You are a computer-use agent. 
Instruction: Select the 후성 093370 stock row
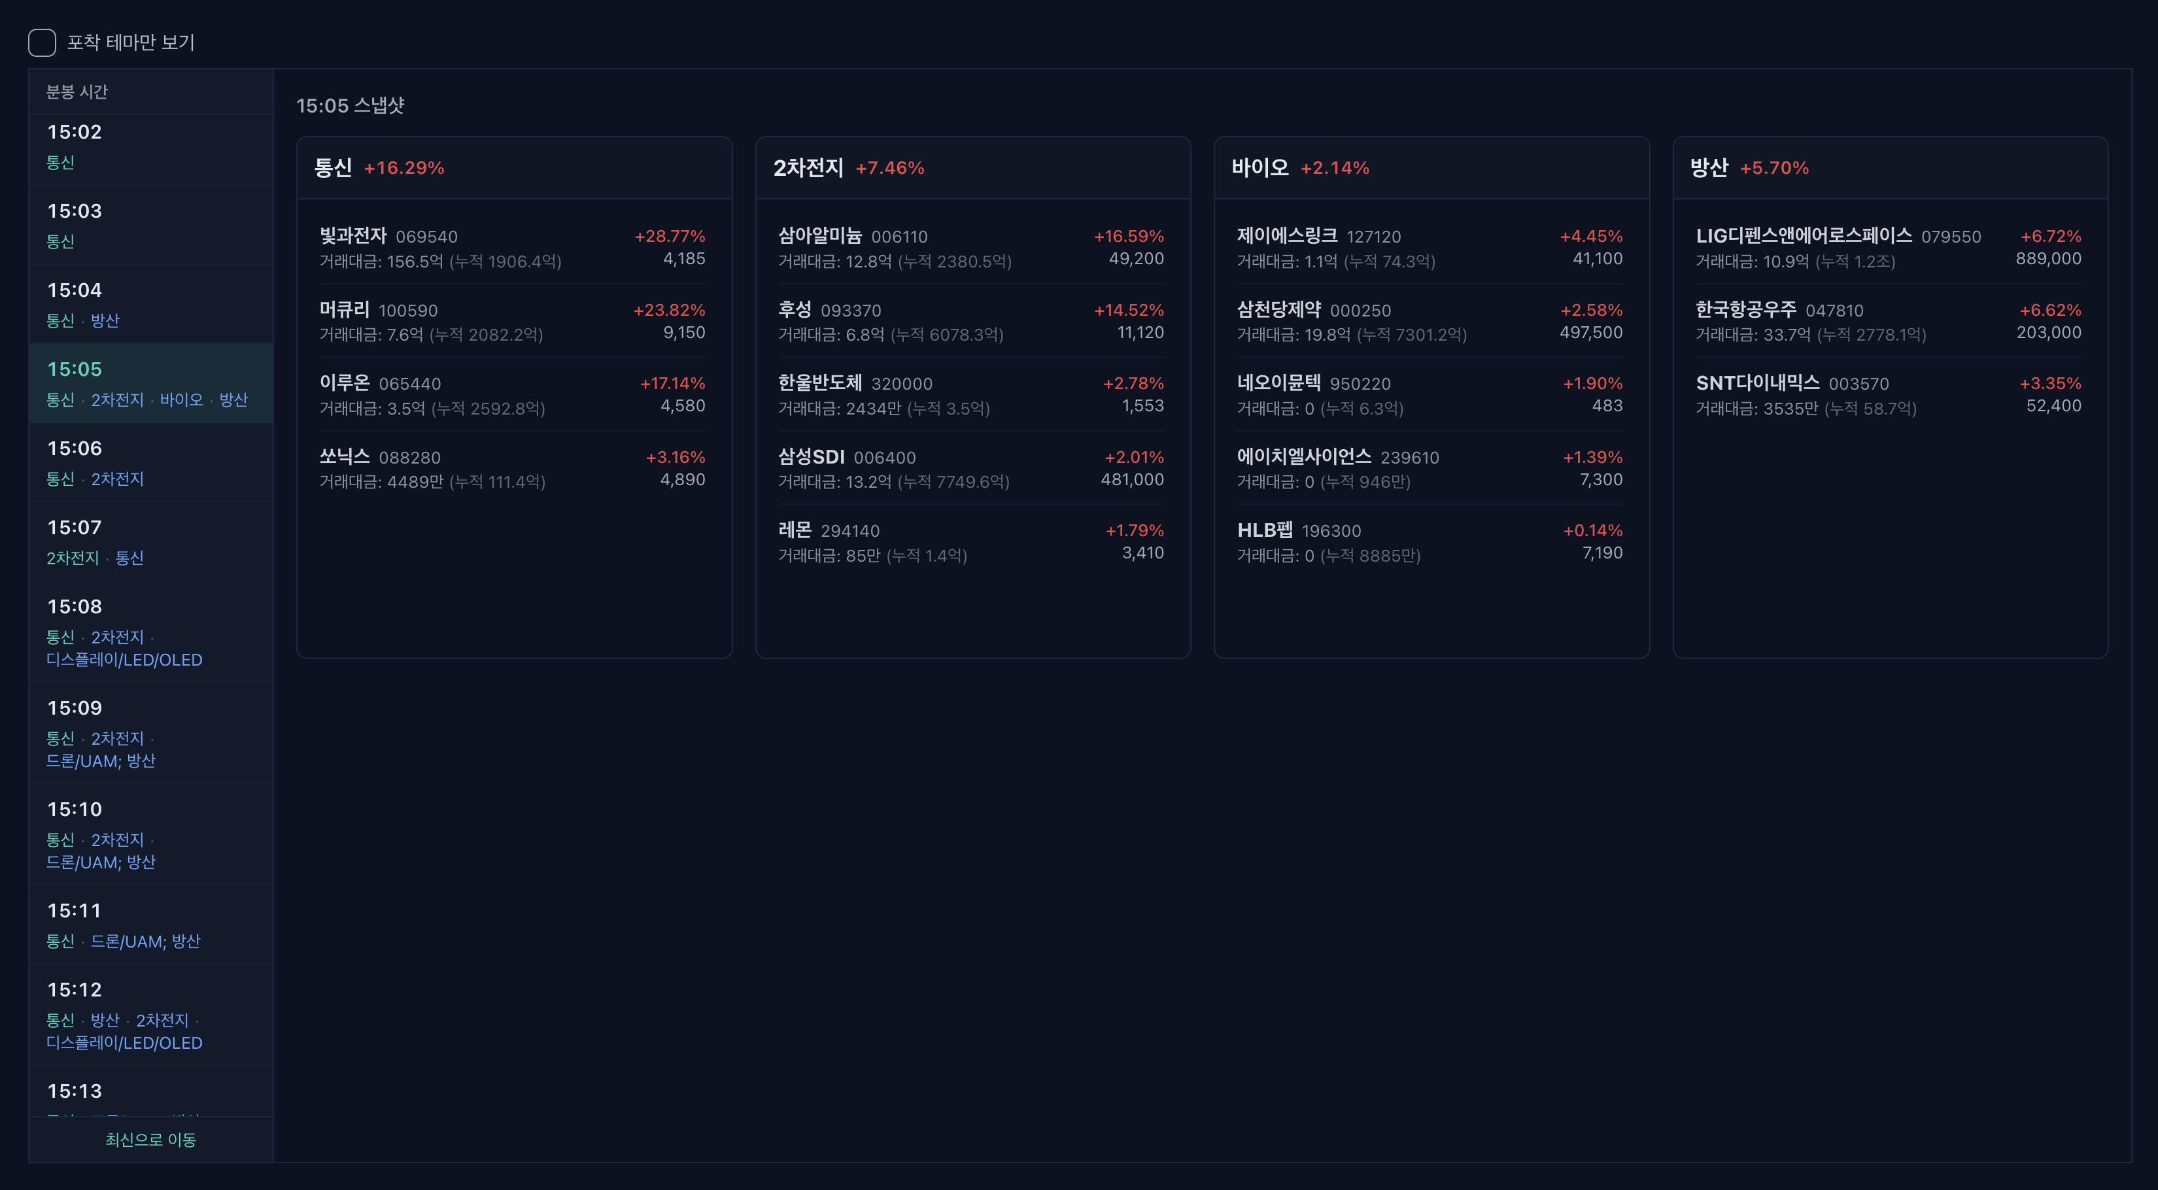[x=971, y=322]
